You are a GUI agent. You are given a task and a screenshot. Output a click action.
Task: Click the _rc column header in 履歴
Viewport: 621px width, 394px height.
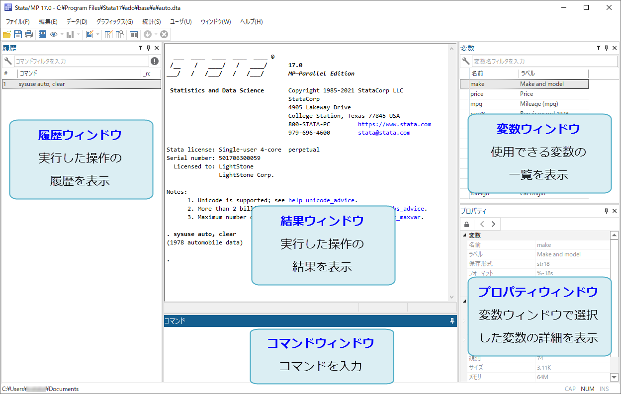tap(151, 74)
